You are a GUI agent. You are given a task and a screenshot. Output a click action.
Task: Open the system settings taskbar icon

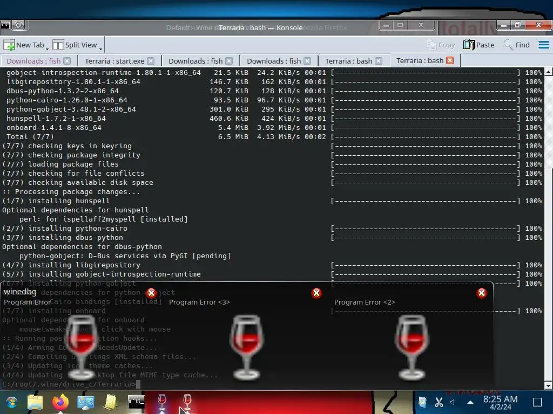(x=85, y=402)
